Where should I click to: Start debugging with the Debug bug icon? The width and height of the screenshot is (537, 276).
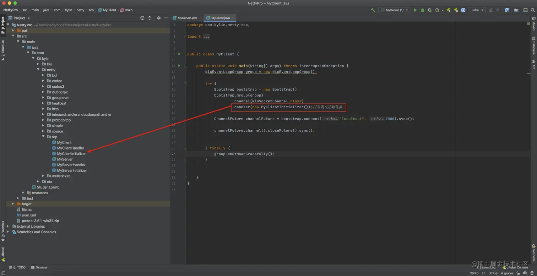[422, 10]
